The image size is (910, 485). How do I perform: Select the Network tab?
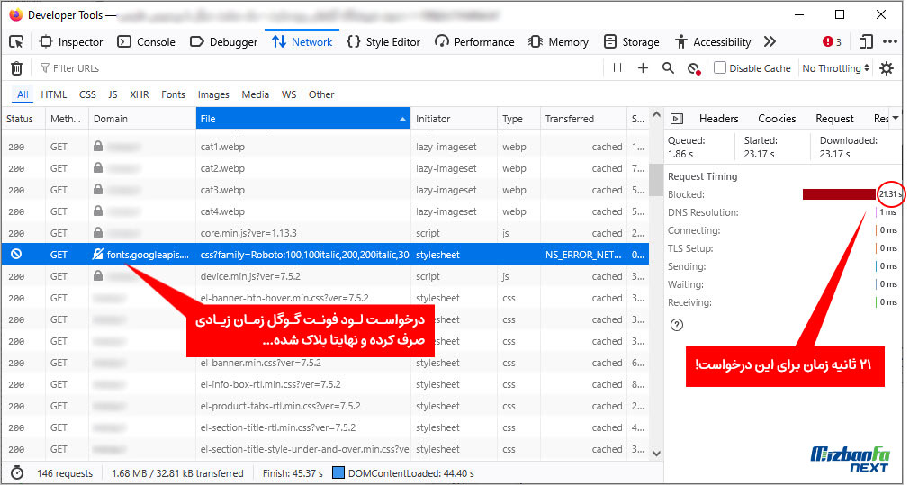click(302, 41)
